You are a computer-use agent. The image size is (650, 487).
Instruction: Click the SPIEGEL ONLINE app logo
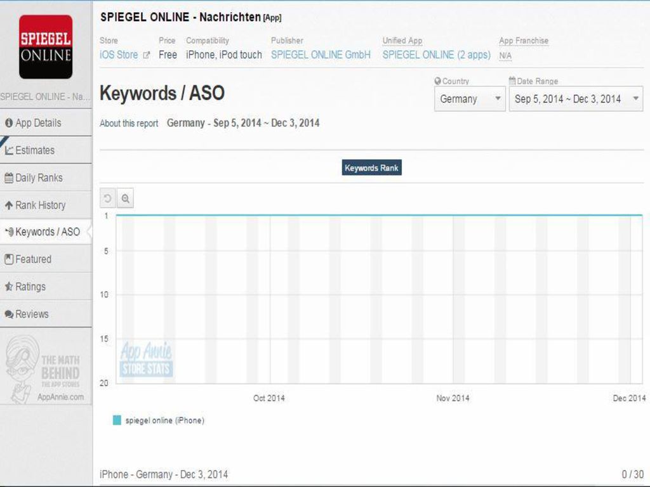click(46, 47)
